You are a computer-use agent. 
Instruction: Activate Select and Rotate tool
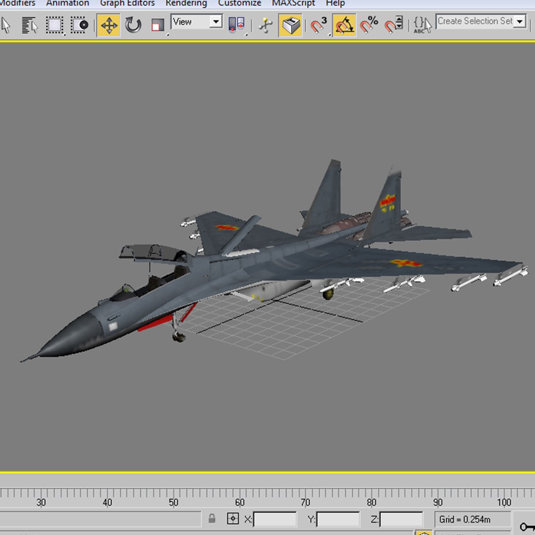[133, 25]
